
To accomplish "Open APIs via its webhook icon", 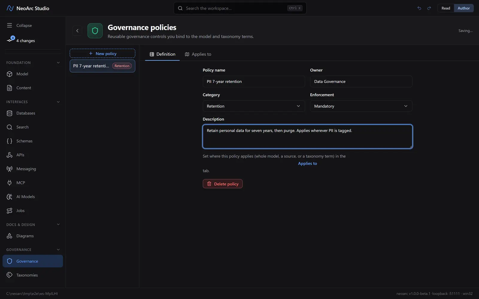I will pos(10,155).
